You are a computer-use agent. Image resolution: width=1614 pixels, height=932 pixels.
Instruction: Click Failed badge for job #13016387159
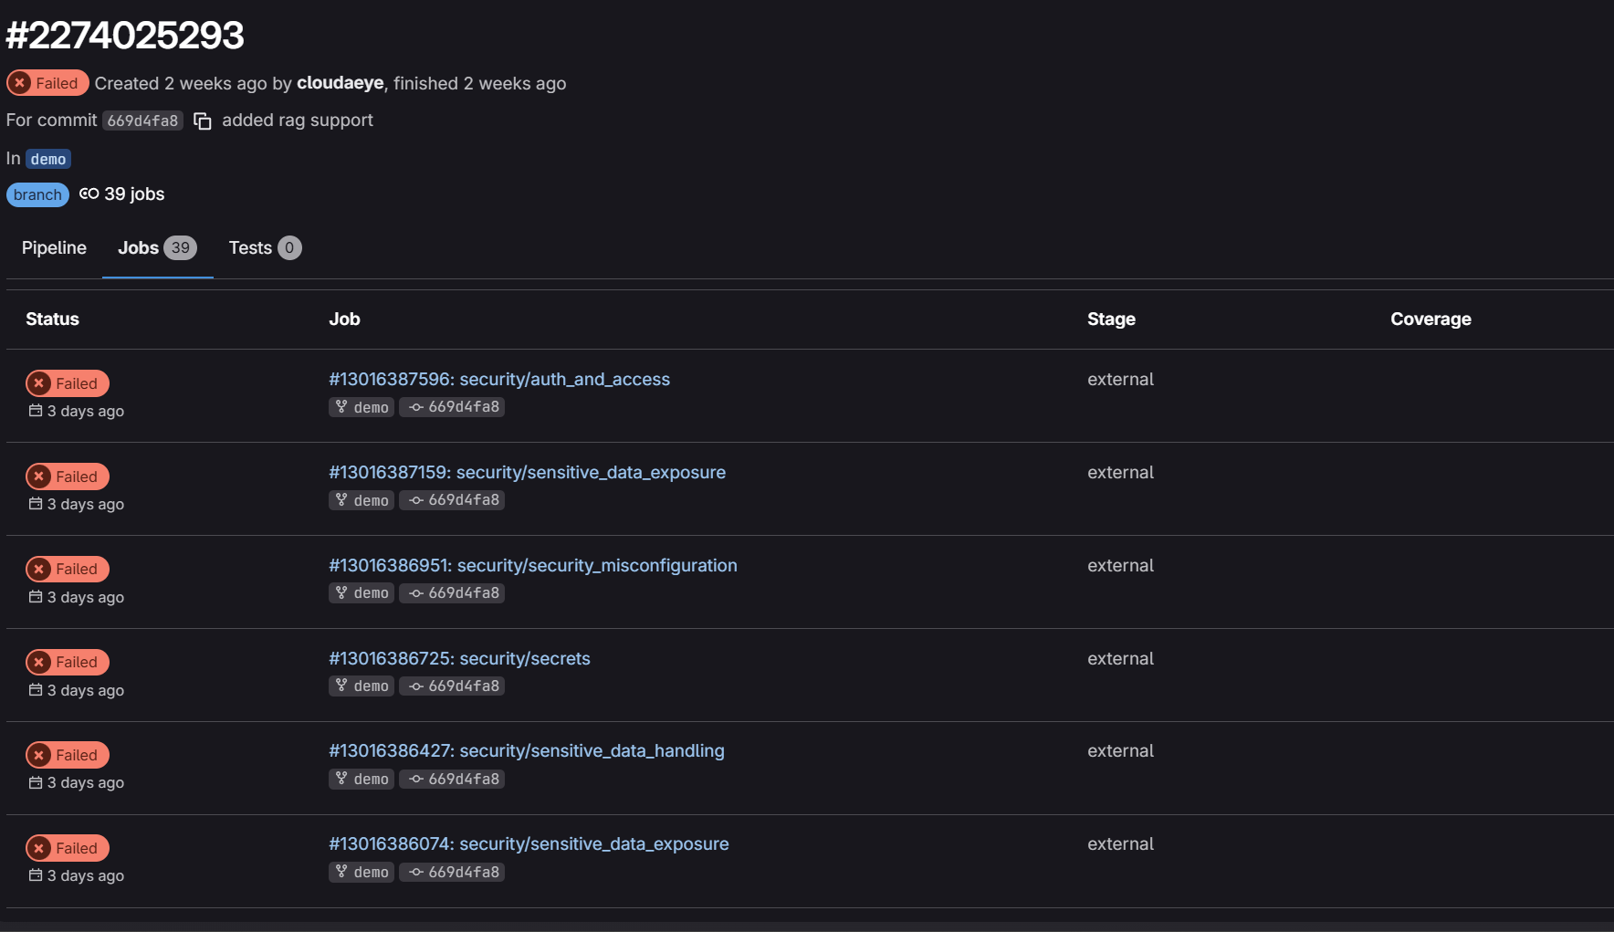pyautogui.click(x=68, y=476)
